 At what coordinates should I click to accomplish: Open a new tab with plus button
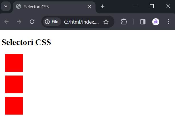[102, 6]
